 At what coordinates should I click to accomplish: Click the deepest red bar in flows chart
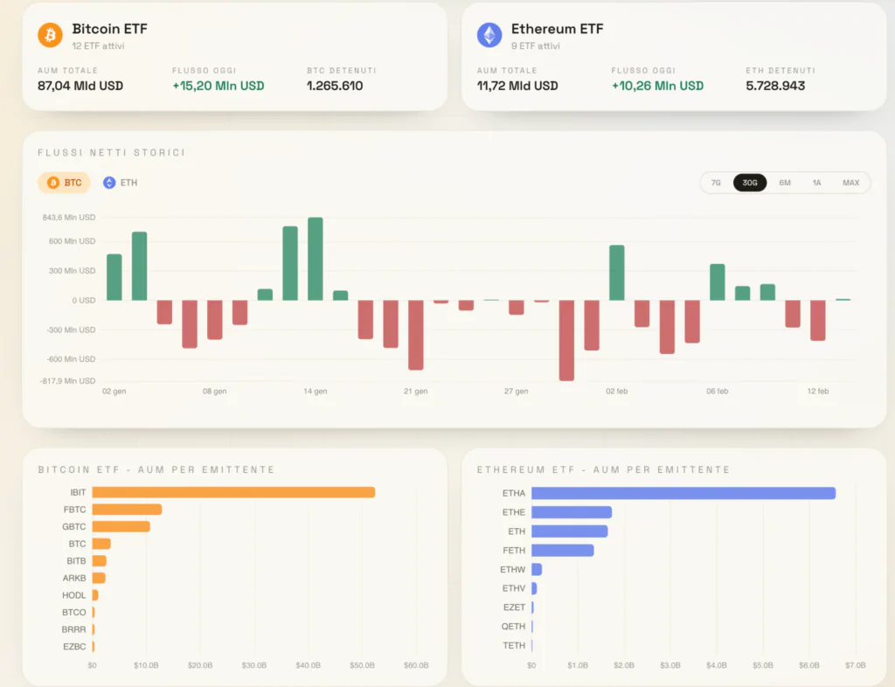point(566,340)
